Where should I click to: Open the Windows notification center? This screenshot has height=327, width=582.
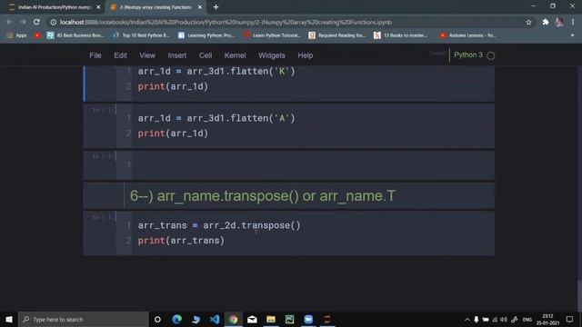tap(570, 319)
